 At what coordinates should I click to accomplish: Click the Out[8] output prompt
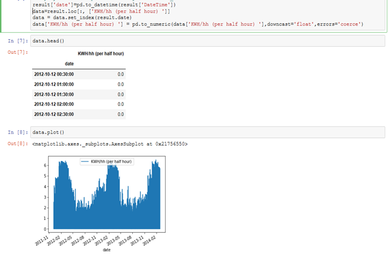click(17, 144)
